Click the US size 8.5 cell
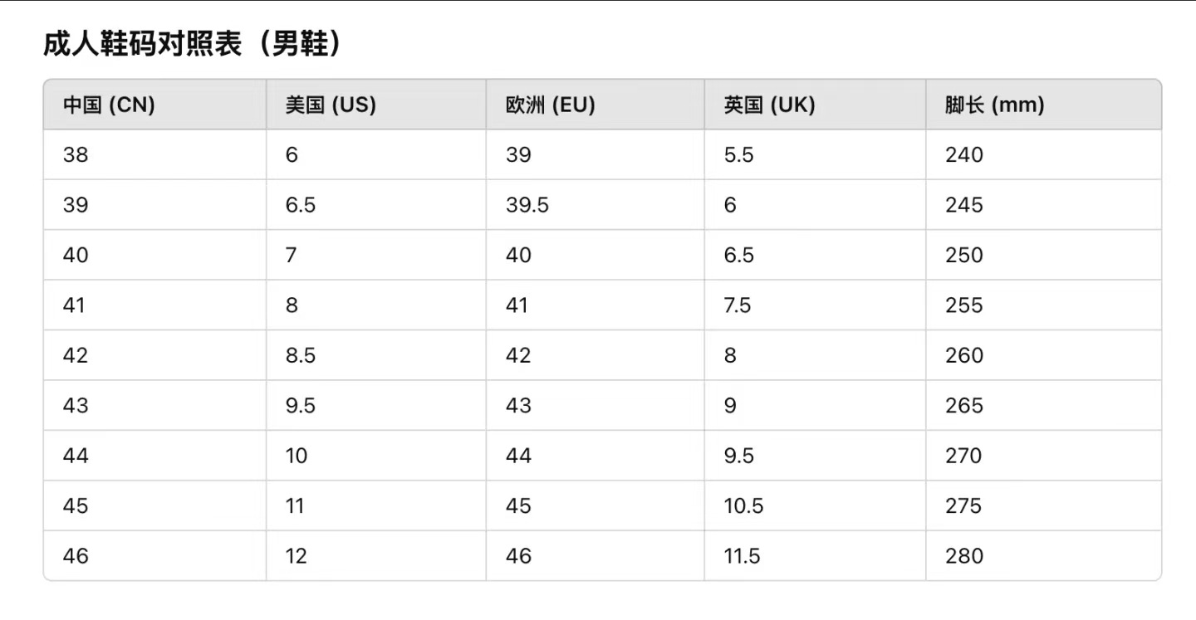Viewport: 1196px width, 620px height. [301, 355]
